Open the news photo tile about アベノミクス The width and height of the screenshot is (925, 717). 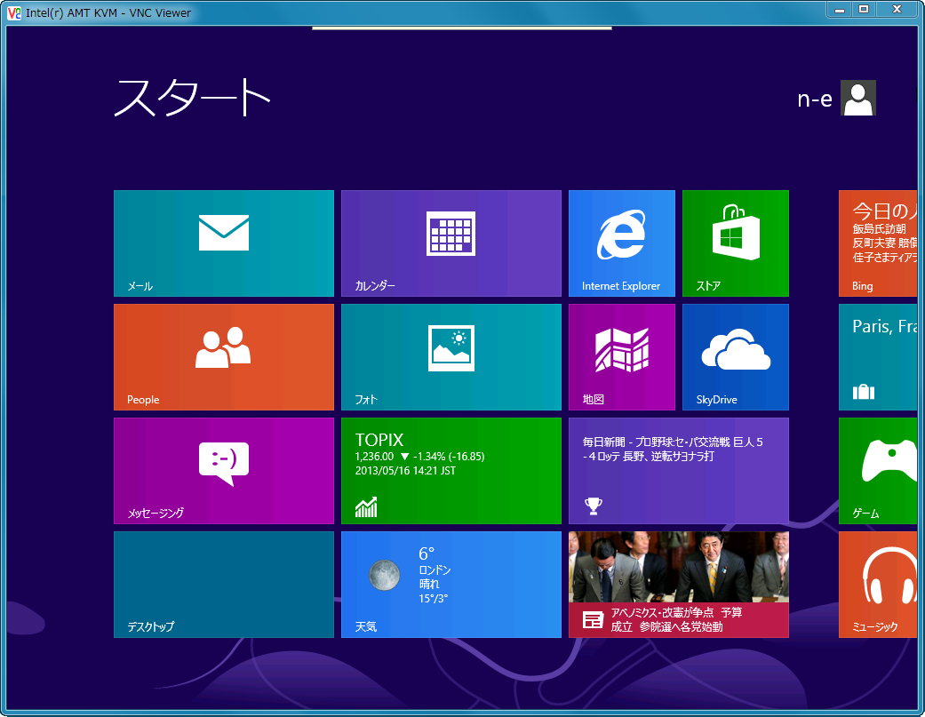click(678, 585)
